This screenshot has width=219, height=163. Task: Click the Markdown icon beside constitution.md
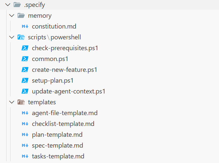tap(25, 27)
